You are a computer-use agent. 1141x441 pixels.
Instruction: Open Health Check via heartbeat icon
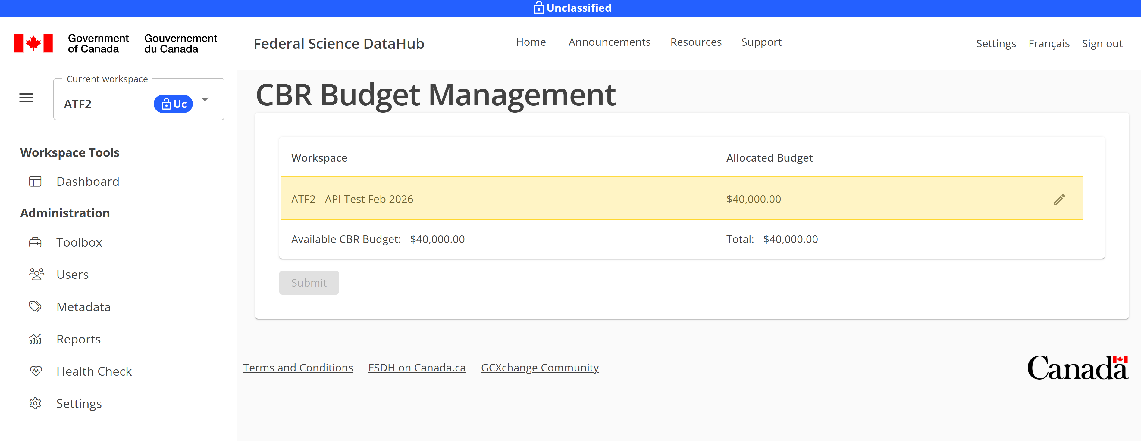pyautogui.click(x=36, y=371)
